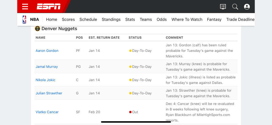This screenshot has height=125, width=272.
Task: Open the Julian Strawther player link
Action: (49, 93)
